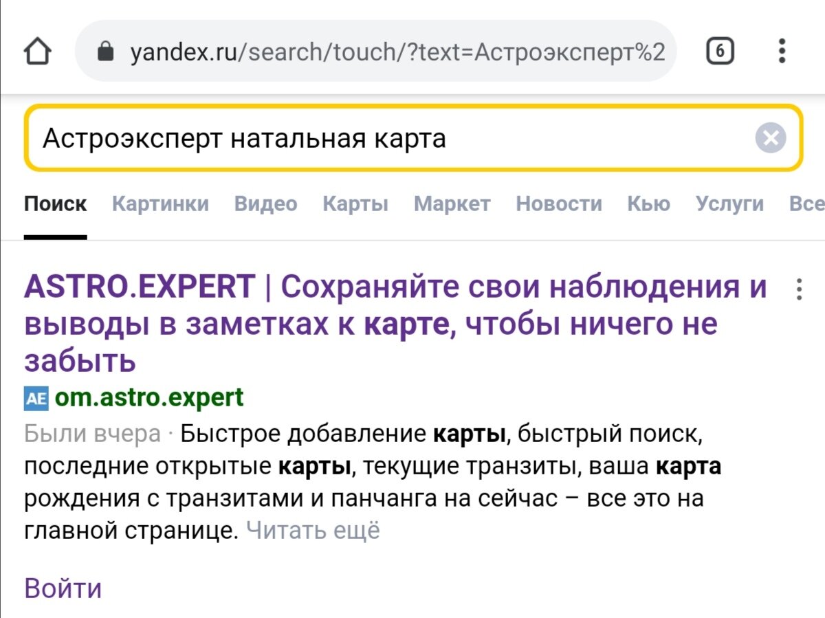Open the Карты tab

[x=355, y=204]
